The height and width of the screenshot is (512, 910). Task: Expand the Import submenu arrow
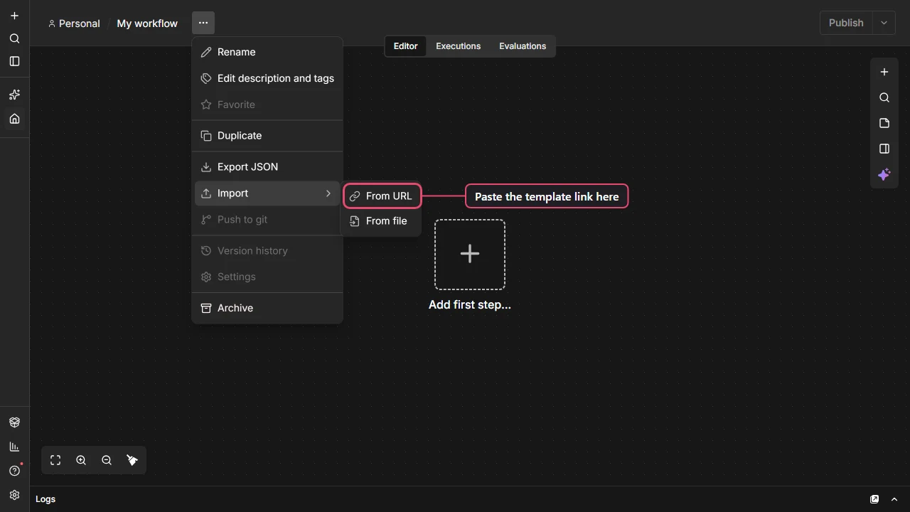point(328,193)
